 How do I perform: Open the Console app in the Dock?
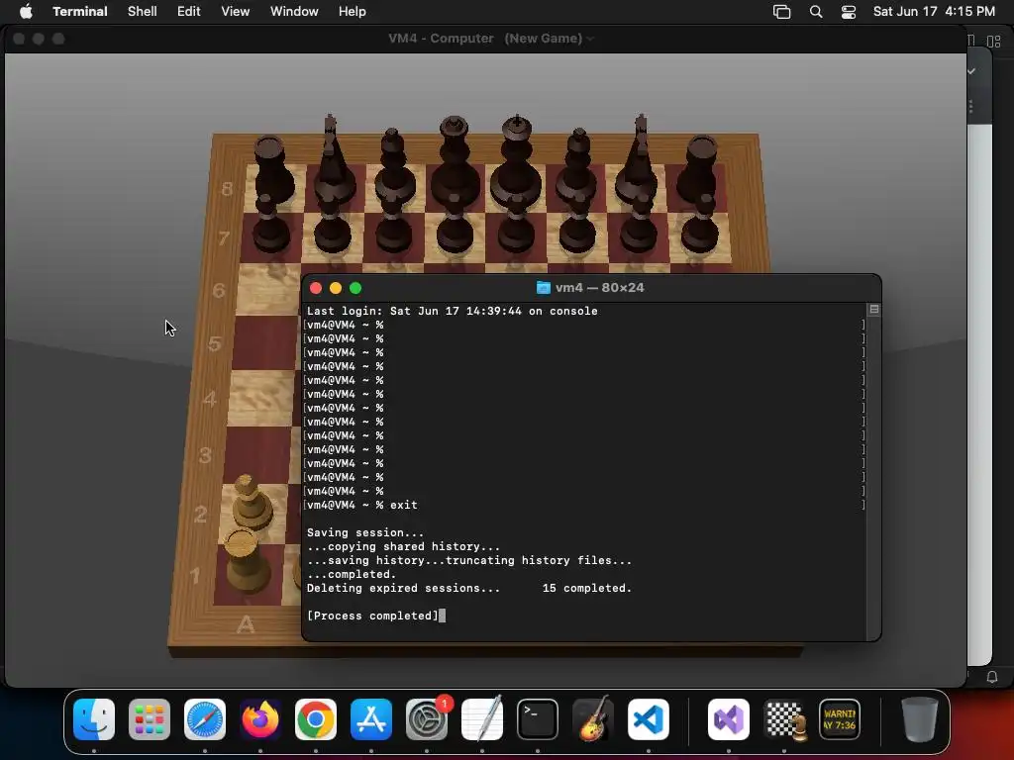tap(840, 718)
